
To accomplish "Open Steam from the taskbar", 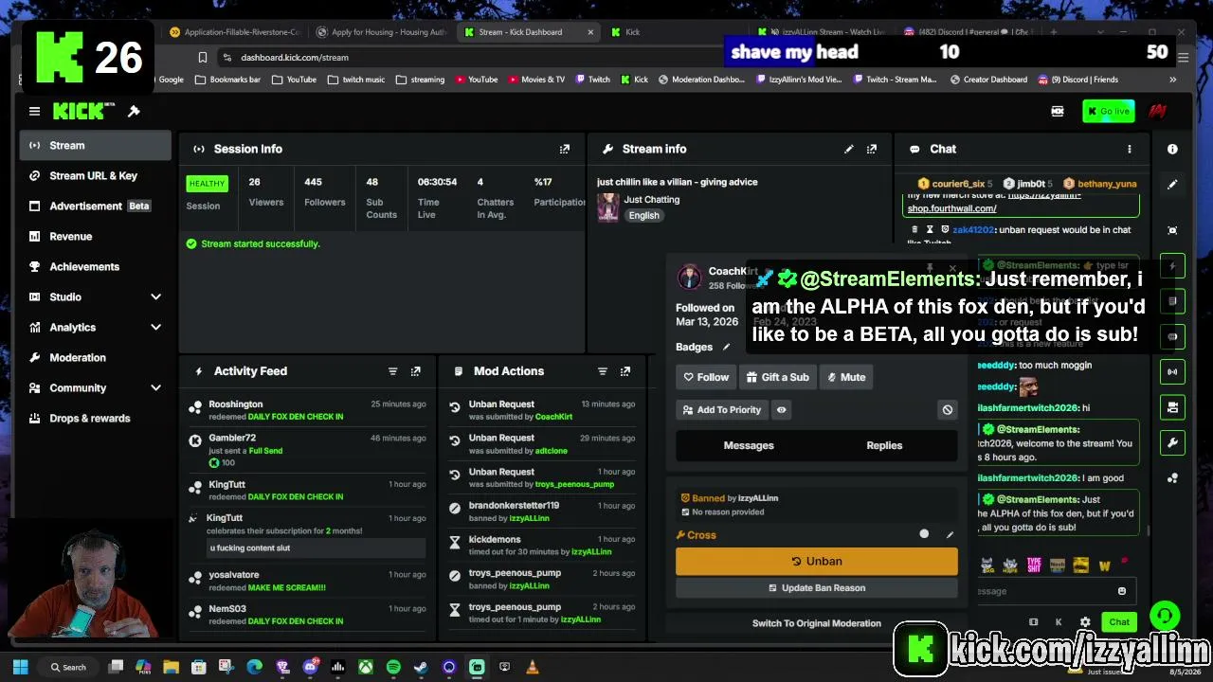I will click(x=421, y=667).
